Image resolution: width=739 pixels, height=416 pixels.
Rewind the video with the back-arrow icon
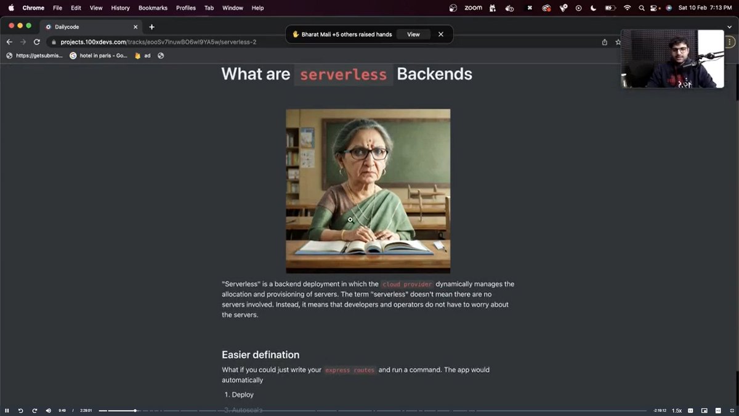[x=20, y=410]
